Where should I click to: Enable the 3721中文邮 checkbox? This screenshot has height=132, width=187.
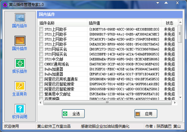coord(41,59)
